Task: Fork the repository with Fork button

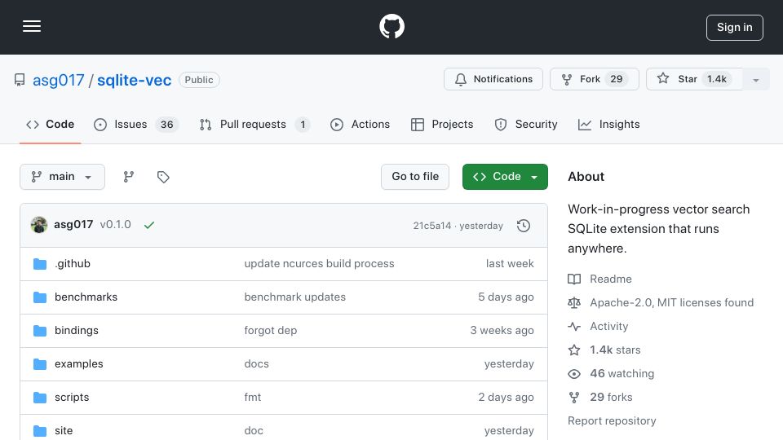Action: pyautogui.click(x=595, y=79)
